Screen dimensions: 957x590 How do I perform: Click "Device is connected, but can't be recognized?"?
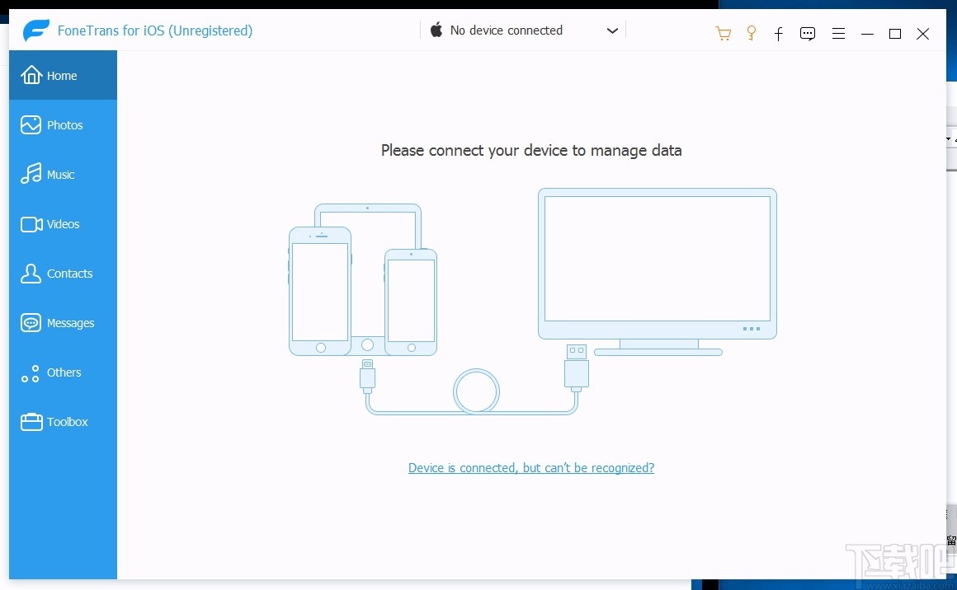point(530,467)
